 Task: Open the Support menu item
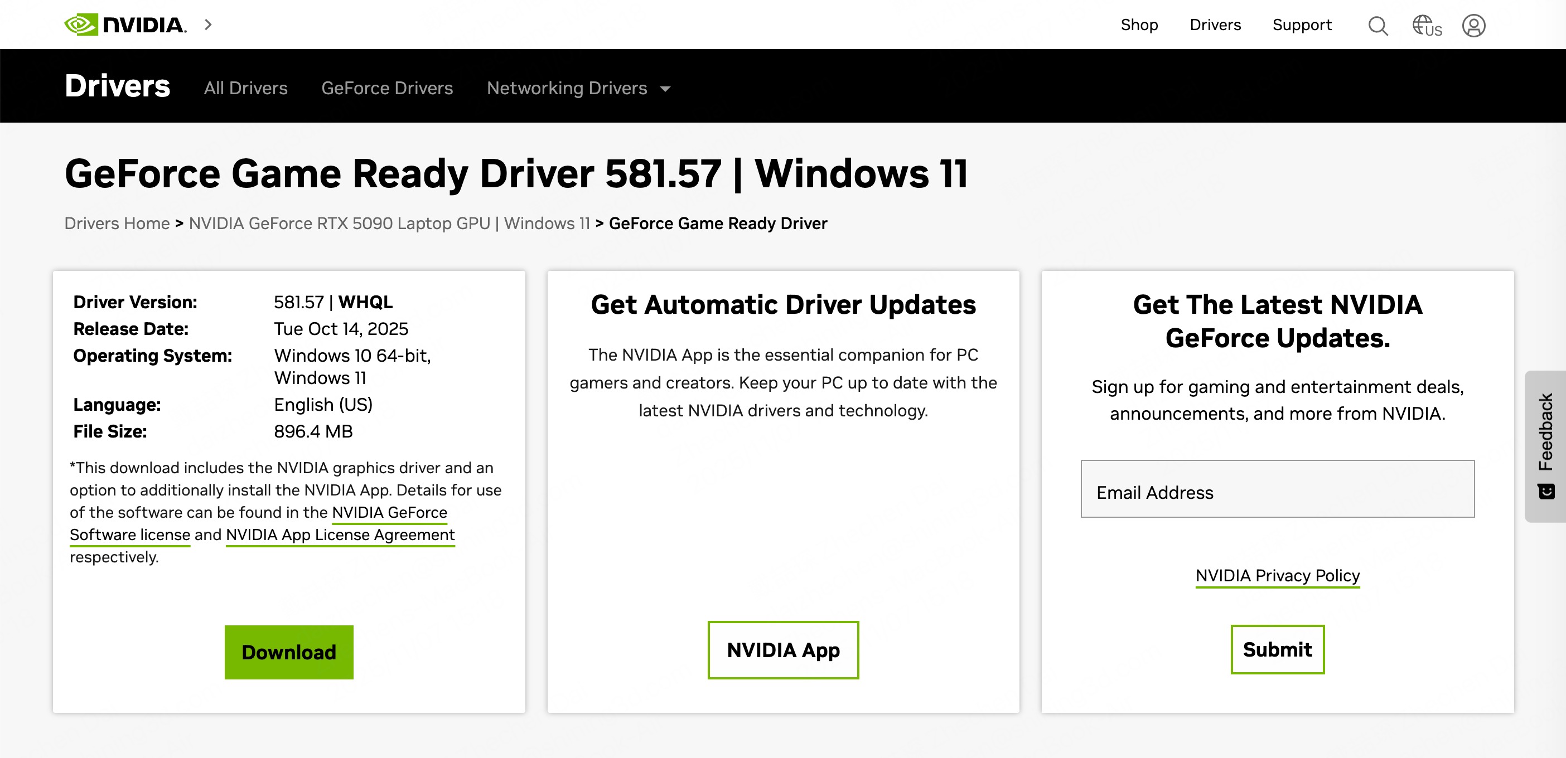coord(1302,25)
